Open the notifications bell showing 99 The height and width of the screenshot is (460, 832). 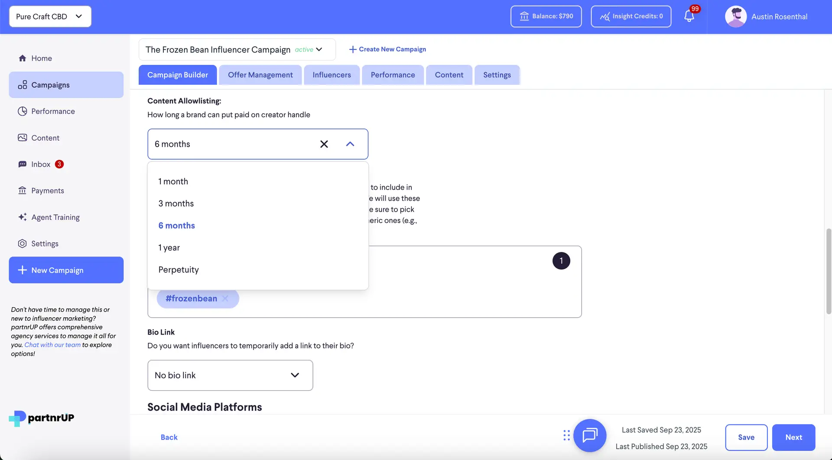point(689,16)
